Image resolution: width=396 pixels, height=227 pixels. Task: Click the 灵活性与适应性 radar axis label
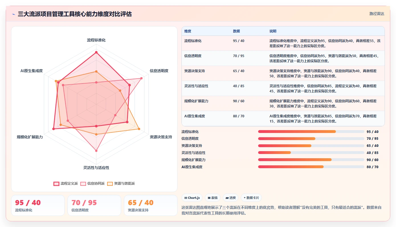tap(96, 168)
